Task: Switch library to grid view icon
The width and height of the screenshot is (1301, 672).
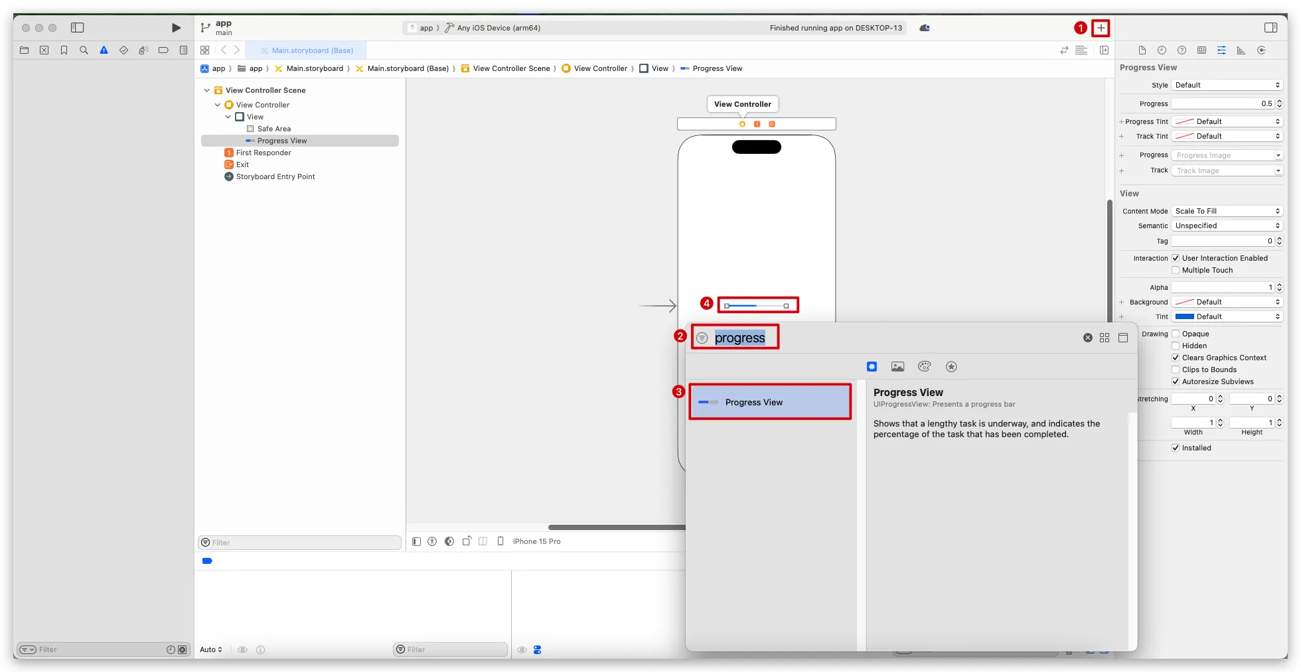Action: pyautogui.click(x=1105, y=338)
